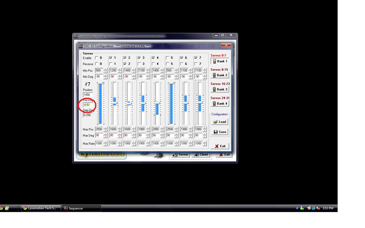Click servo 6 Min Deg stepper arrows

[190, 77]
